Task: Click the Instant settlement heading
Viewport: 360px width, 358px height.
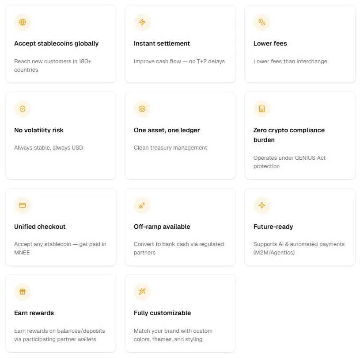Action: [162, 43]
